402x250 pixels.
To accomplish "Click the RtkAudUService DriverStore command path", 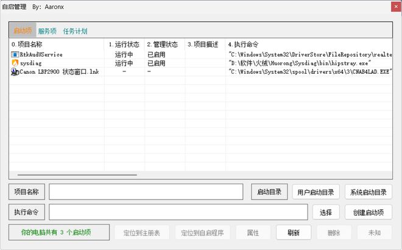I will click(x=310, y=54).
